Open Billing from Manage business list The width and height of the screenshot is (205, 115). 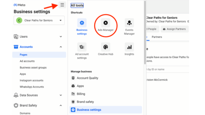tap(81, 94)
